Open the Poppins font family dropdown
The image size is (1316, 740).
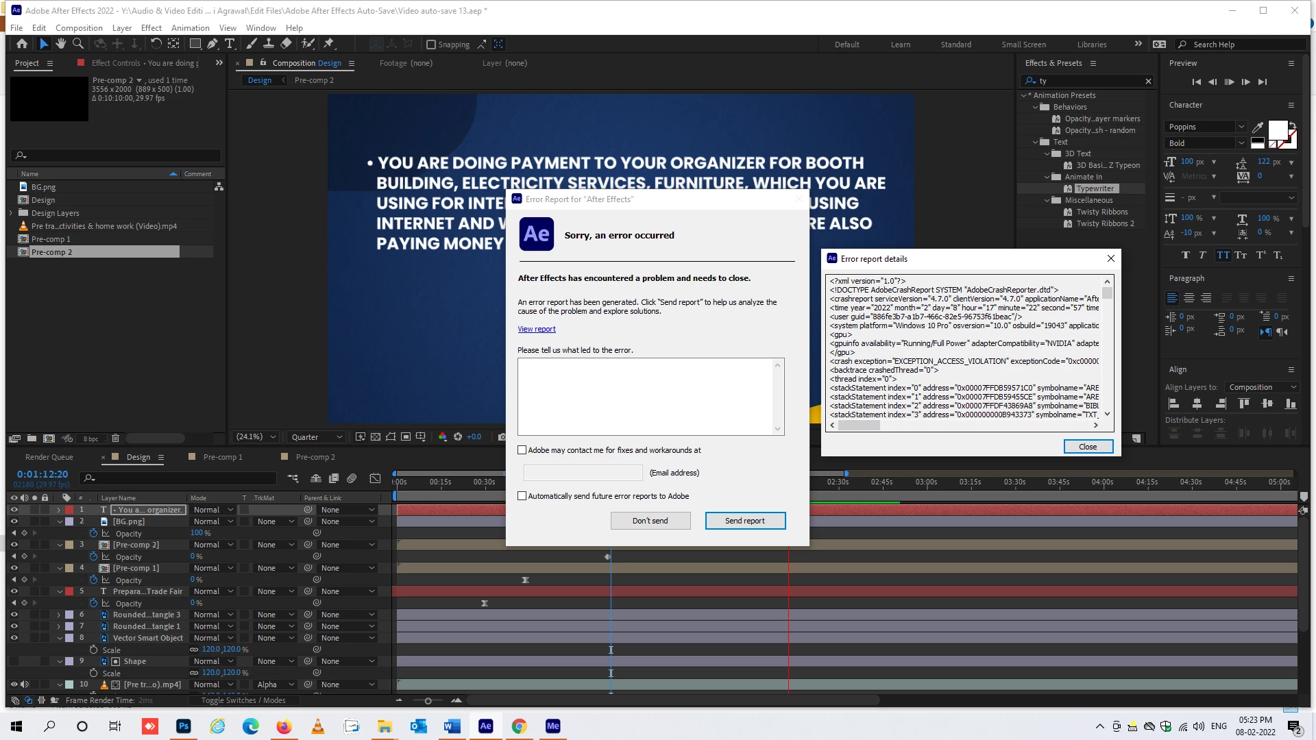tap(1241, 127)
